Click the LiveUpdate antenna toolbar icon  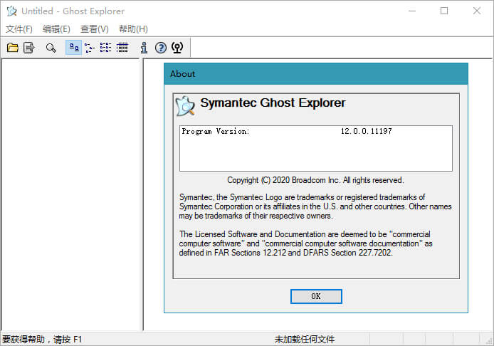click(177, 48)
